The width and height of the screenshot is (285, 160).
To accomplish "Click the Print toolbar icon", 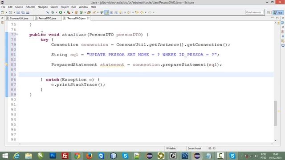I will 28,12.
